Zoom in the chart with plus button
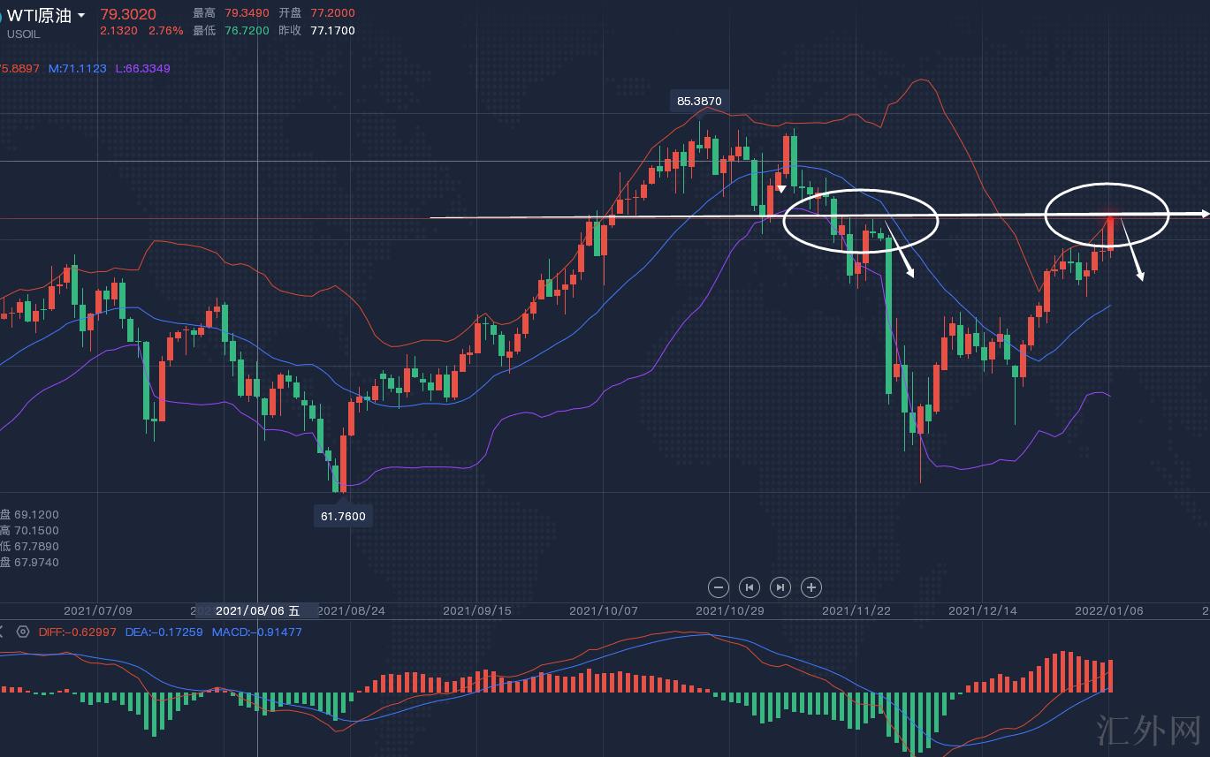Viewport: 1210px width, 757px height. coord(811,587)
